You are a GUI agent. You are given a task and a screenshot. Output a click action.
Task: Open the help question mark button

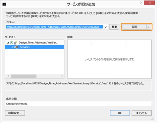[141, 3]
